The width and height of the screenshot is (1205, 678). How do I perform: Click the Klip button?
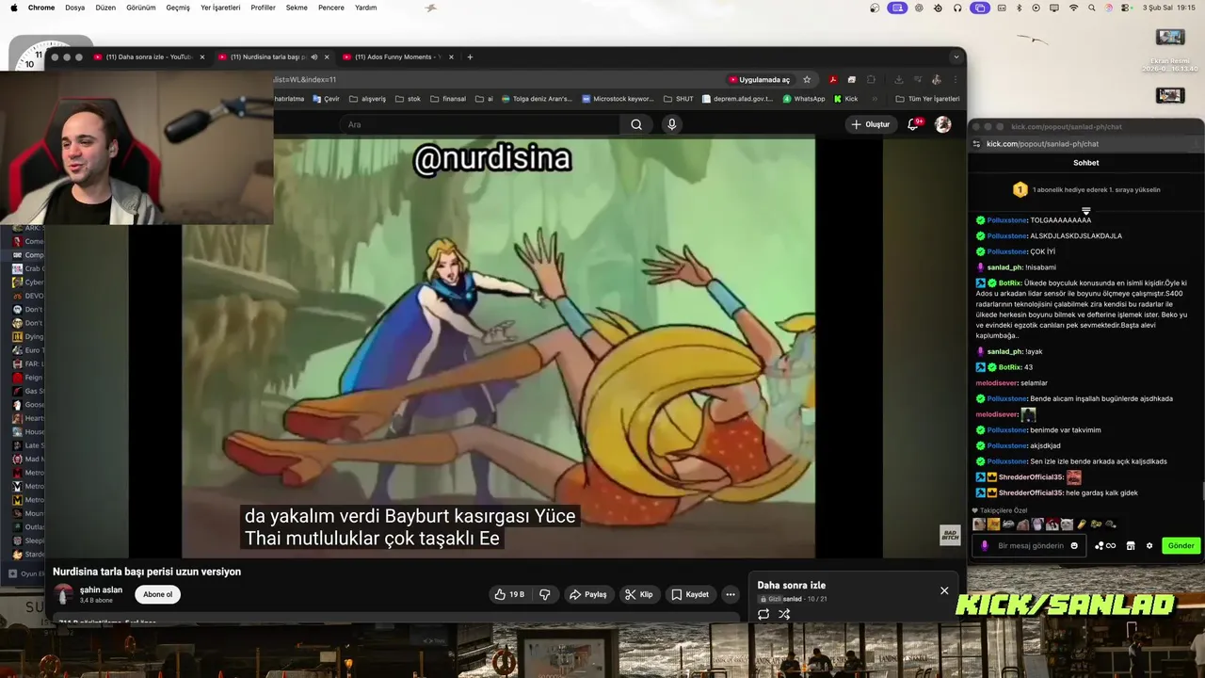coord(638,594)
